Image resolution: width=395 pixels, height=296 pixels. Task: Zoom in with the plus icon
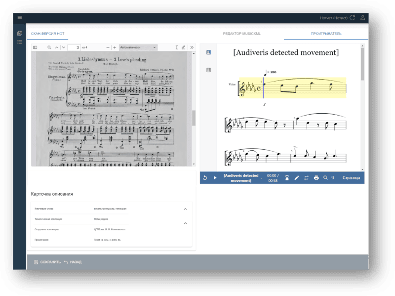pyautogui.click(x=115, y=47)
